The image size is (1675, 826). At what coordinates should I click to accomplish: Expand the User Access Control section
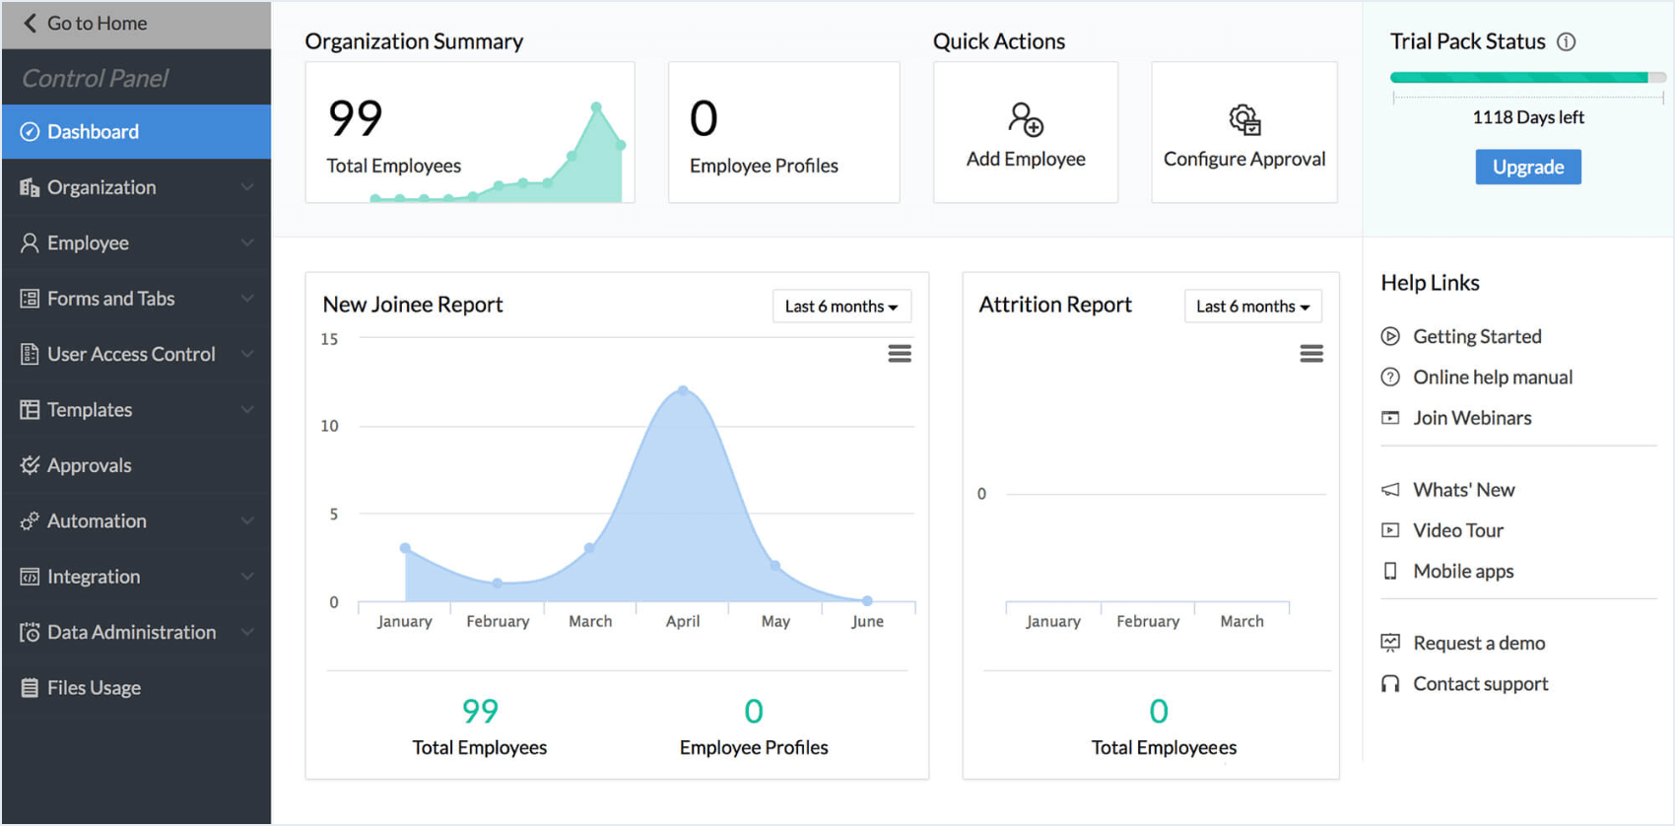(246, 354)
